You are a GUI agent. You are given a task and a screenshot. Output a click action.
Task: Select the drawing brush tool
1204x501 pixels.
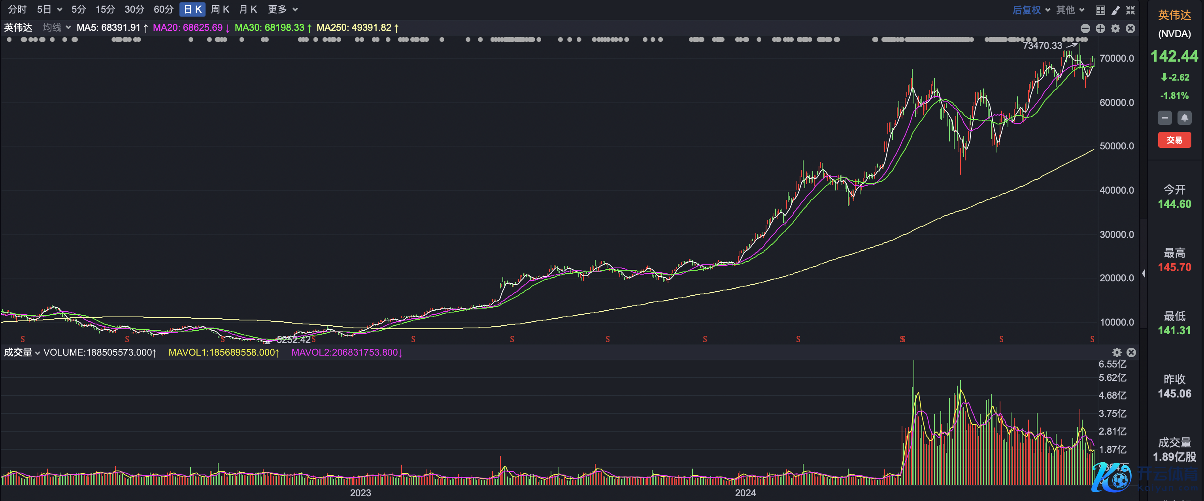tap(1116, 10)
